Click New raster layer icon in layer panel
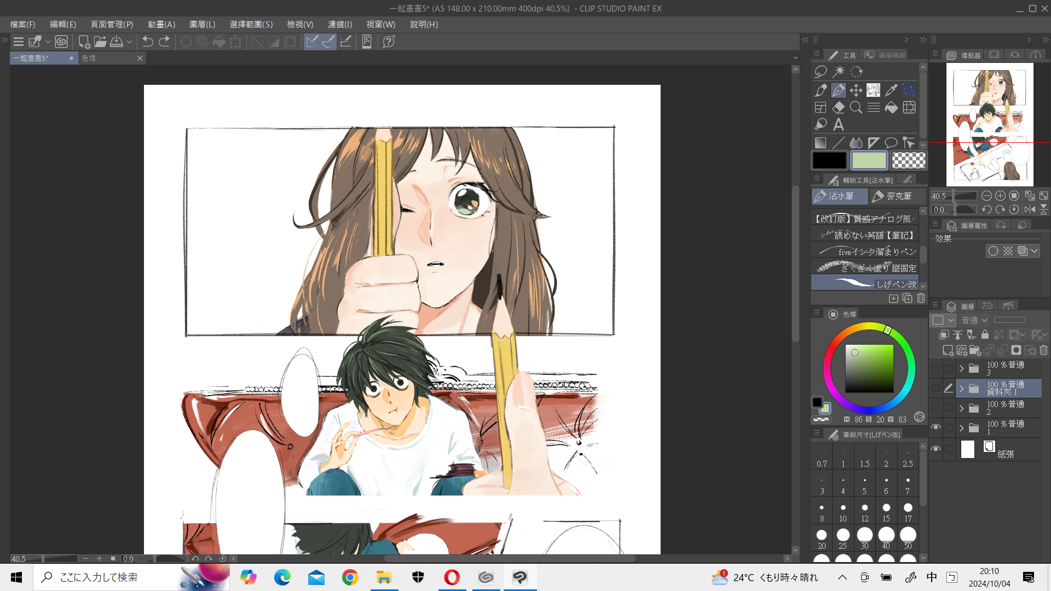The height and width of the screenshot is (591, 1051). coord(948,350)
